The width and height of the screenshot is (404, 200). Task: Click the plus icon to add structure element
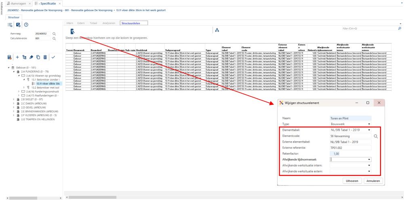(x=17, y=57)
